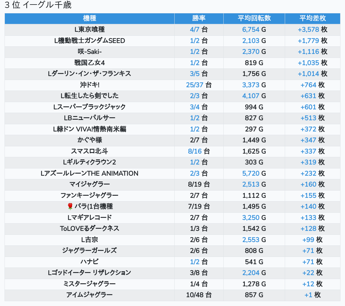This screenshot has width=345, height=306.
Task: Click the Lマギアレコード machine name
Action: 90,218
